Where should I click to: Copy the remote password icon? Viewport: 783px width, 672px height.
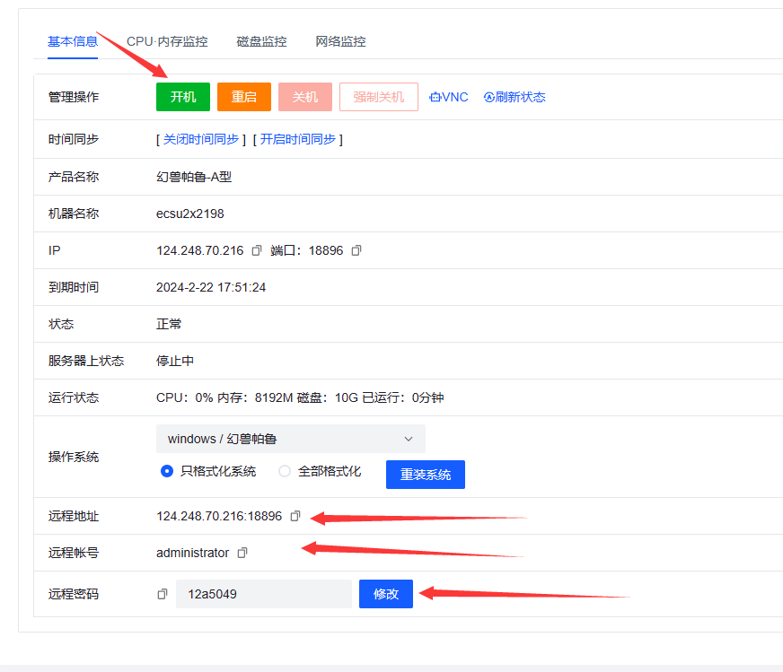tap(163, 594)
